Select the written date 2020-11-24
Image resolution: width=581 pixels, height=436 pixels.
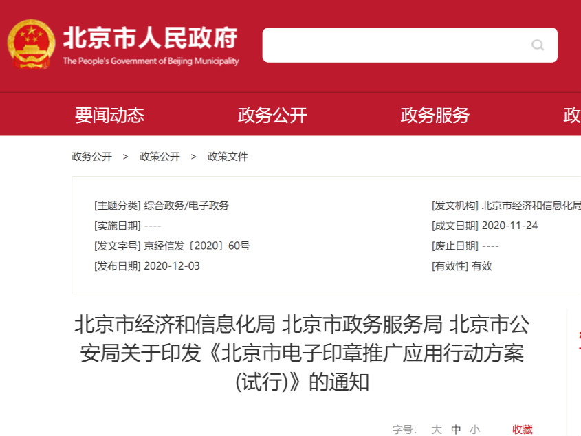pyautogui.click(x=510, y=226)
